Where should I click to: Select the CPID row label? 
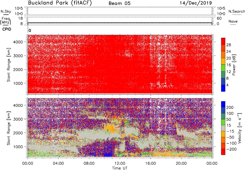pyautogui.click(x=7, y=29)
